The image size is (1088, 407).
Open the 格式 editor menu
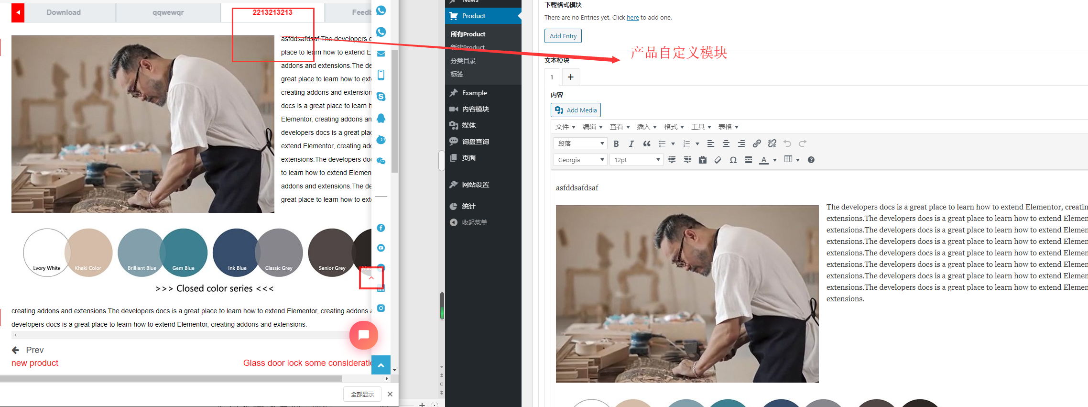[x=674, y=127]
